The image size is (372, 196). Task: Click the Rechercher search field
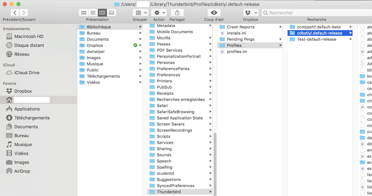pyautogui.click(x=317, y=13)
